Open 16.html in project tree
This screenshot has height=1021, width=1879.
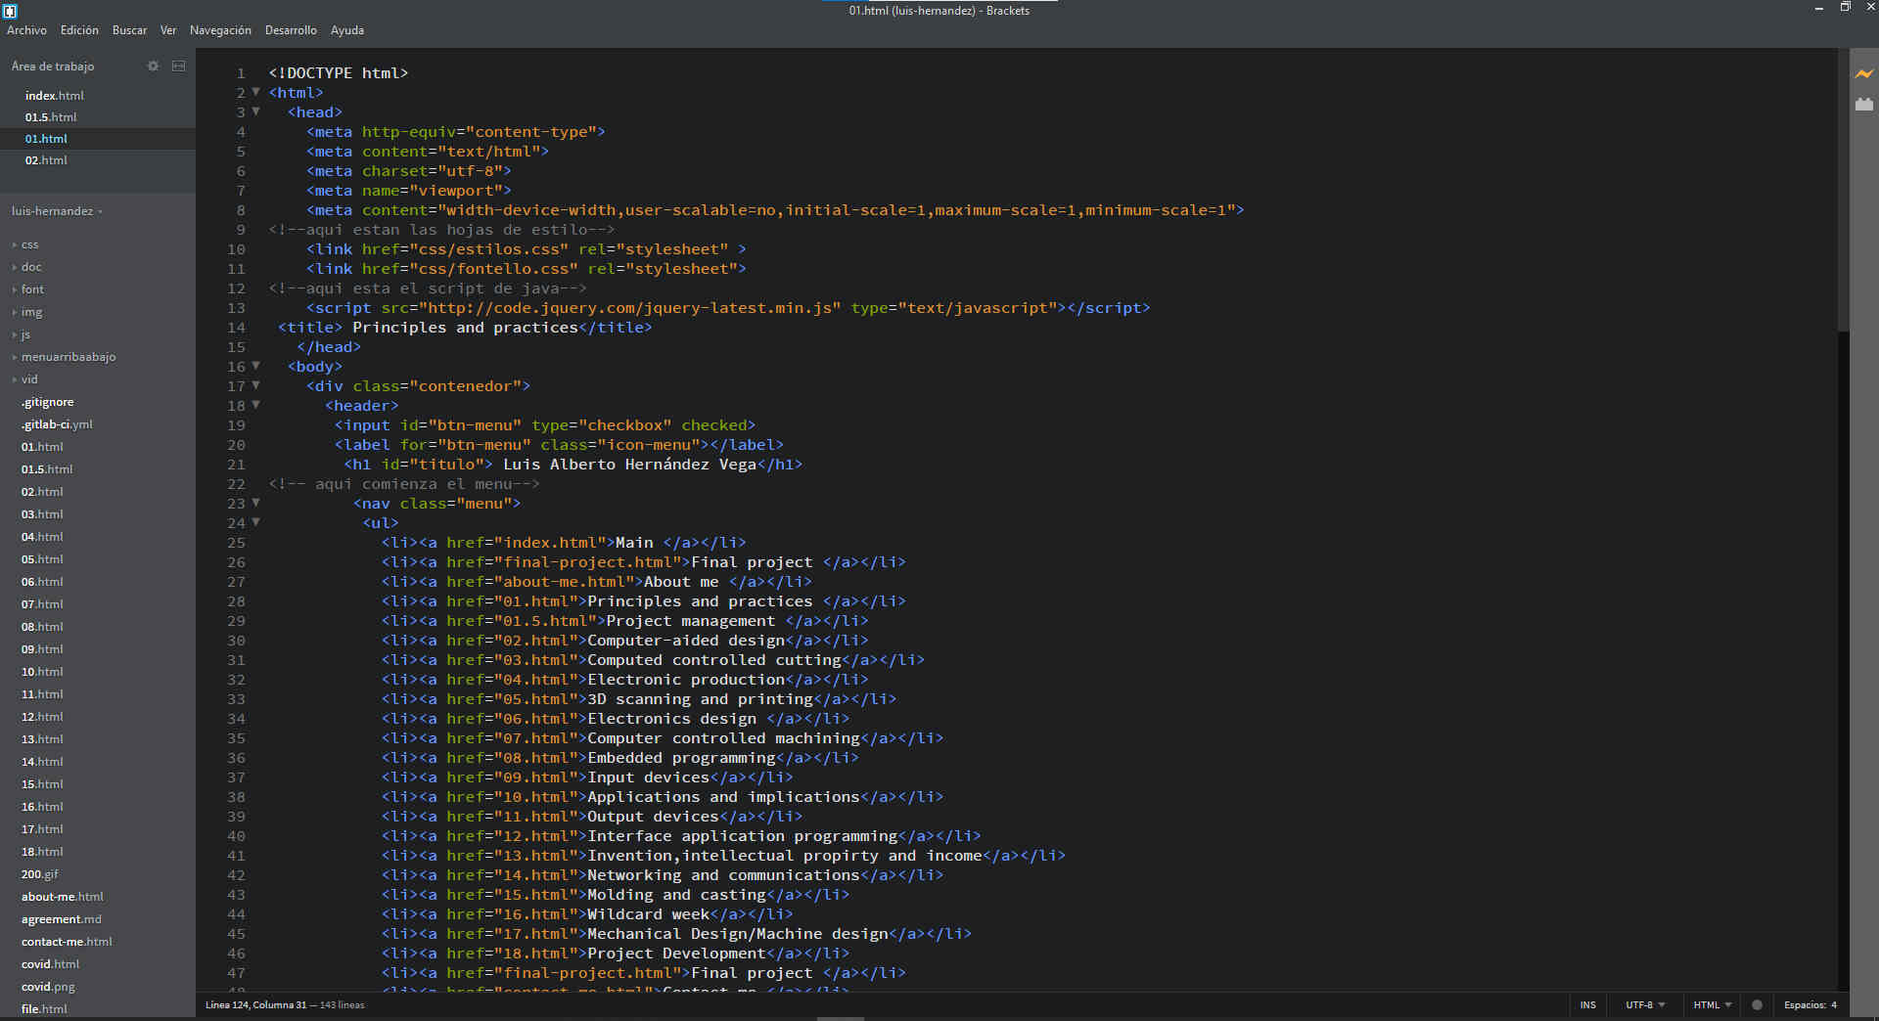click(42, 807)
